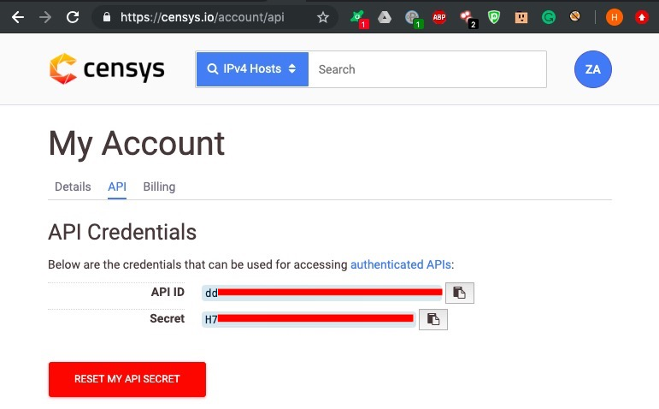Screen dimensions: 659x409
Task: Open the ZA account avatar menu
Action: (593, 69)
